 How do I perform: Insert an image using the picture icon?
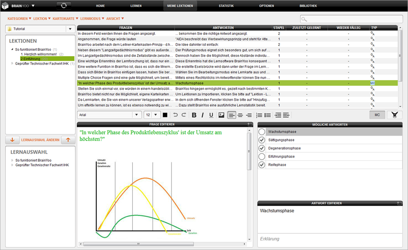[221, 115]
